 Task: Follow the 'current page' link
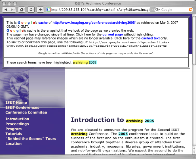point(113,34)
